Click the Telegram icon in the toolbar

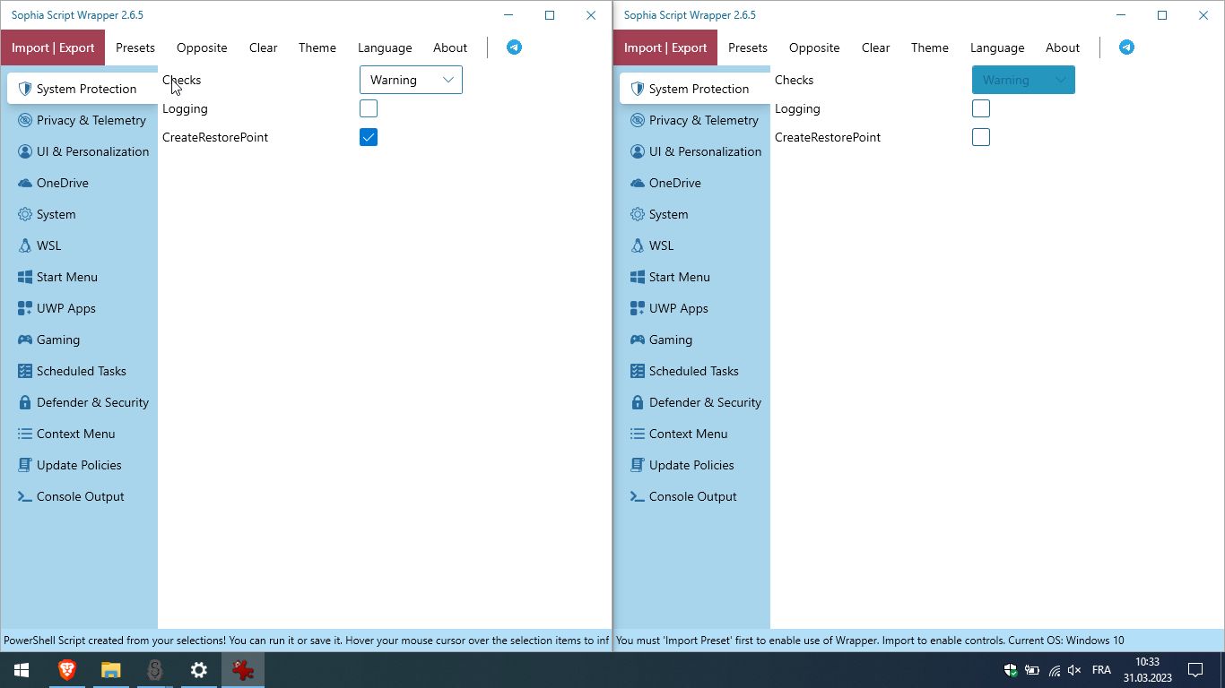click(514, 47)
